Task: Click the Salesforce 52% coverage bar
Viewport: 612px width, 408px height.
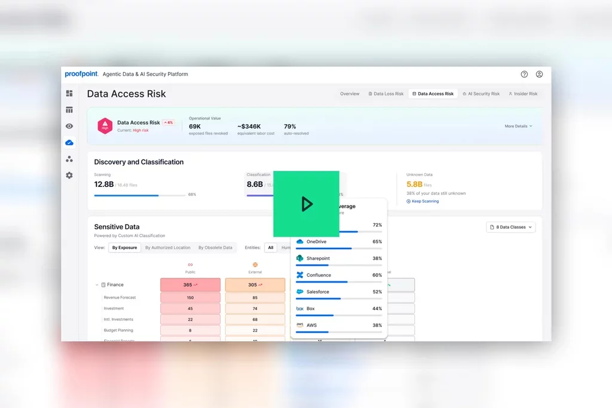Action: pos(339,299)
